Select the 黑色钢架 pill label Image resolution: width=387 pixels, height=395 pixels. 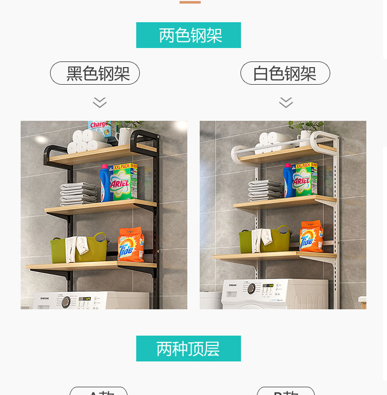[x=95, y=73]
